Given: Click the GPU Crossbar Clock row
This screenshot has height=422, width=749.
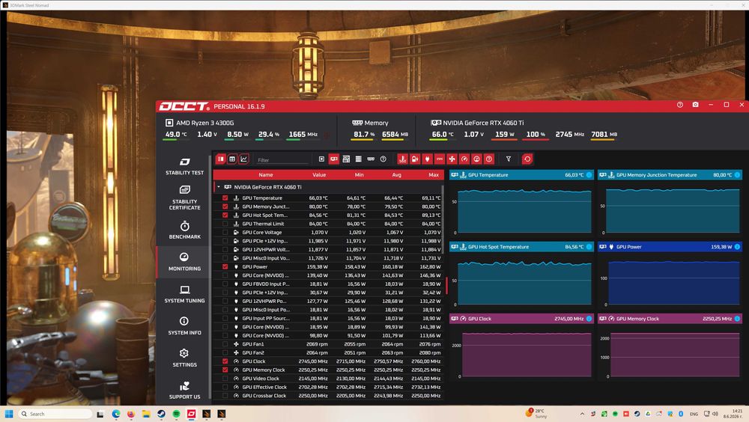Looking at the screenshot, I should point(329,395).
